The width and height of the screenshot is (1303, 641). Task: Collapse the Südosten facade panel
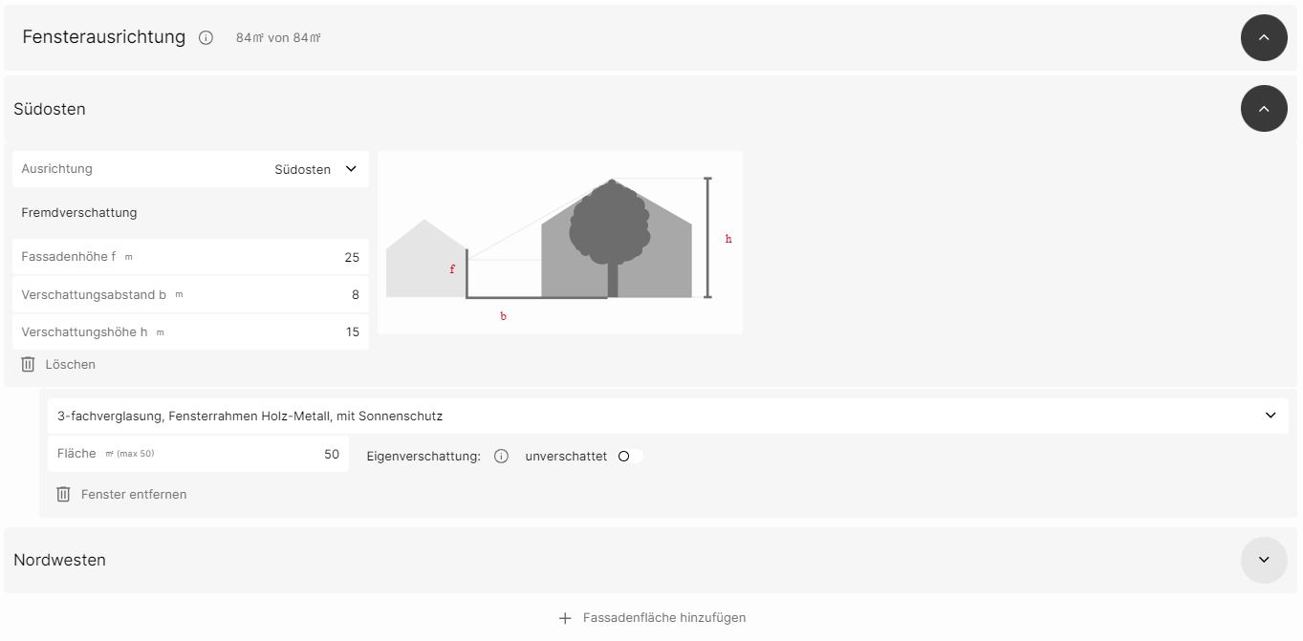(x=1264, y=109)
